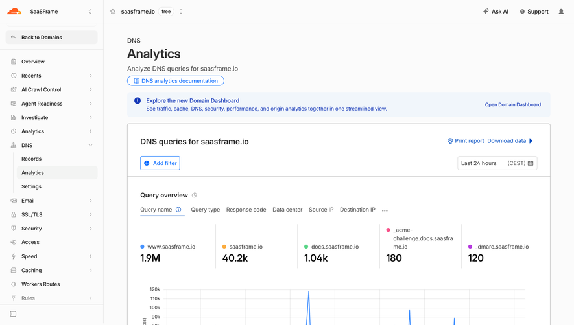Select the _acme-challenge.docs.saasframe.io entry
This screenshot has height=325, width=574.
pyautogui.click(x=423, y=238)
